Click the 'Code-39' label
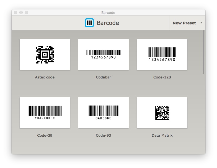The height and width of the screenshot is (168, 217). click(x=45, y=135)
